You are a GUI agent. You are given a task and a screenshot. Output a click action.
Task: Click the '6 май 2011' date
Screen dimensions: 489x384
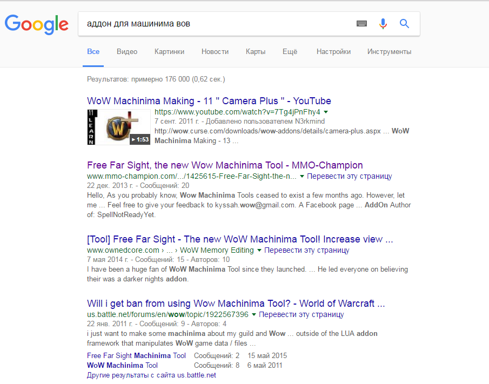pos(265,365)
